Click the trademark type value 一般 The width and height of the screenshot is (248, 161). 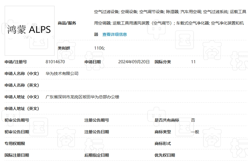coord(195,132)
